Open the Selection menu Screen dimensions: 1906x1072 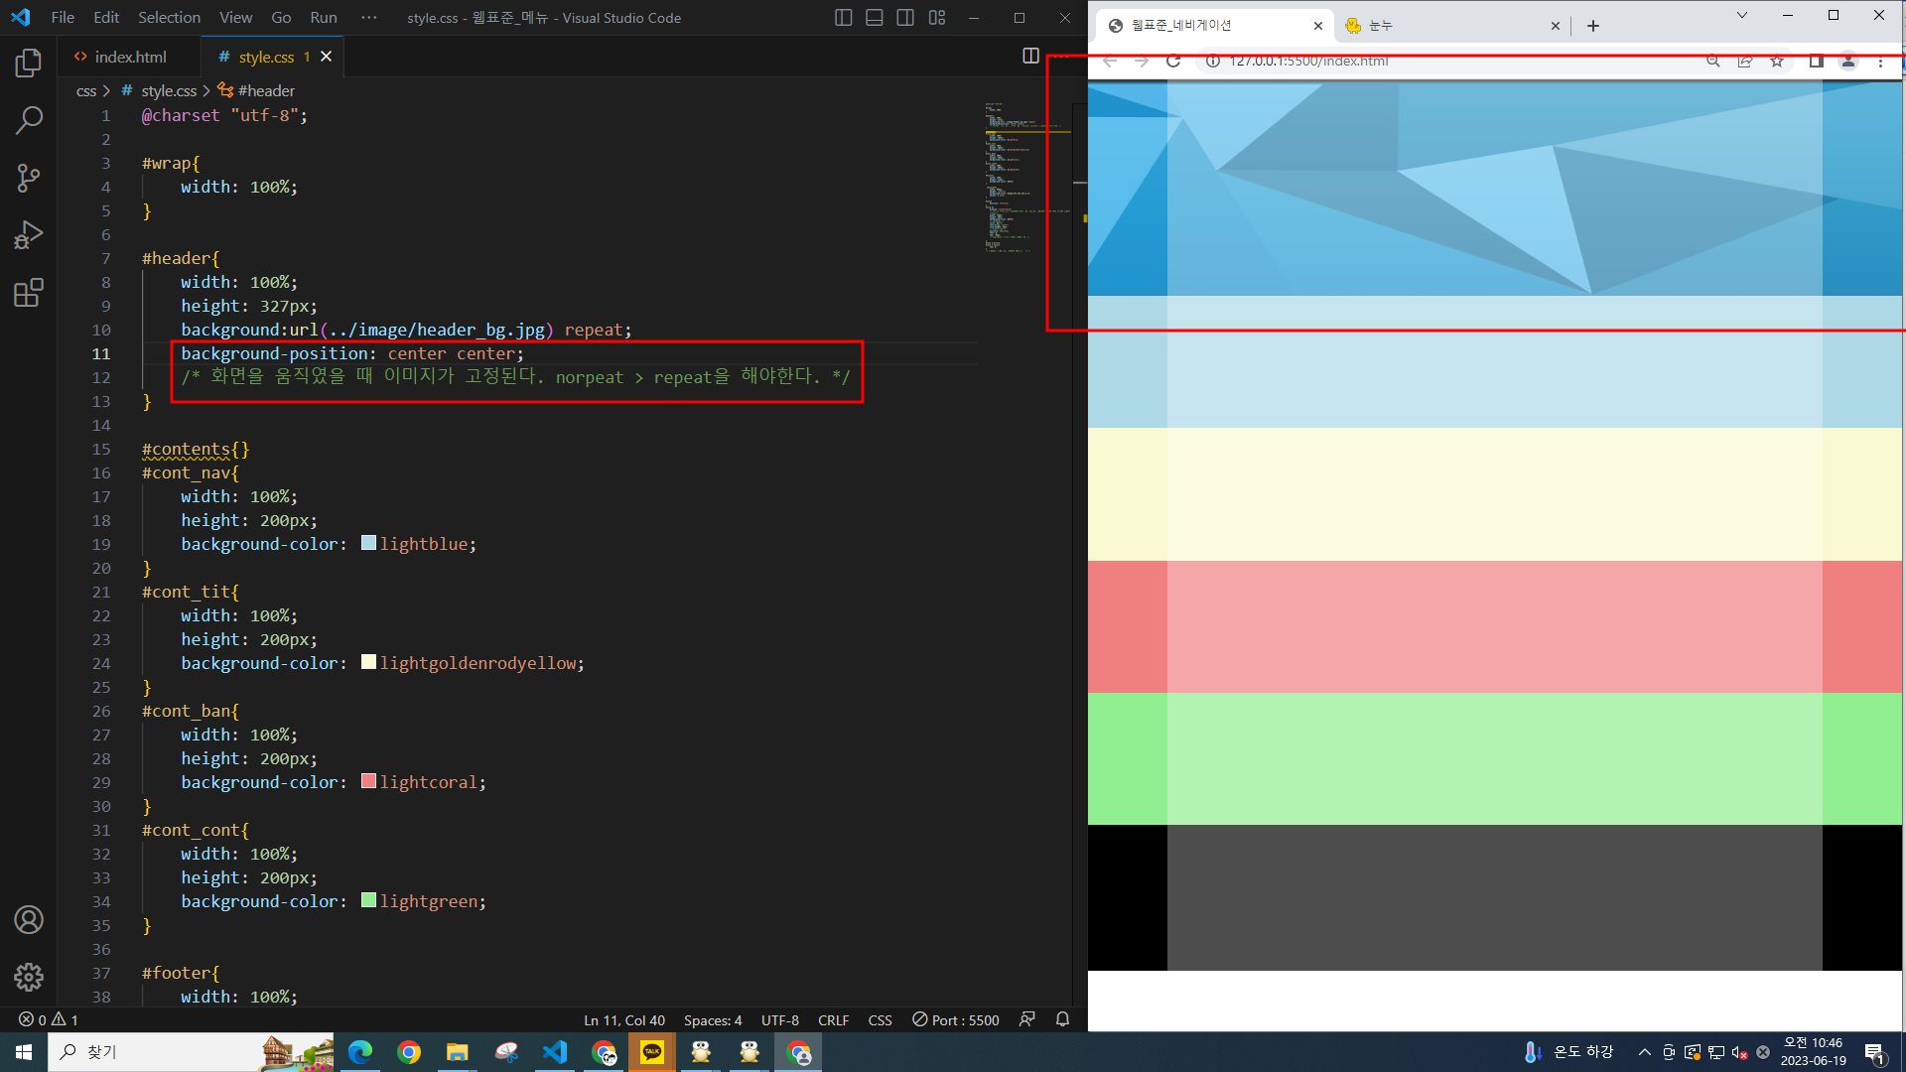click(169, 18)
